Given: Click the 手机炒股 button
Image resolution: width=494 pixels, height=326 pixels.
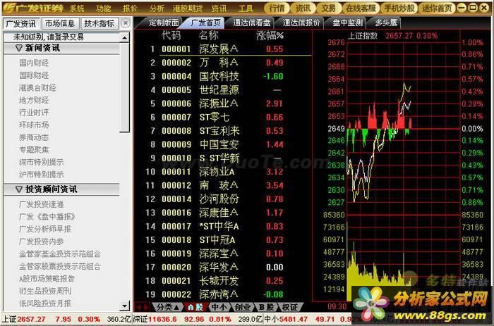Looking at the screenshot, I should (x=399, y=8).
